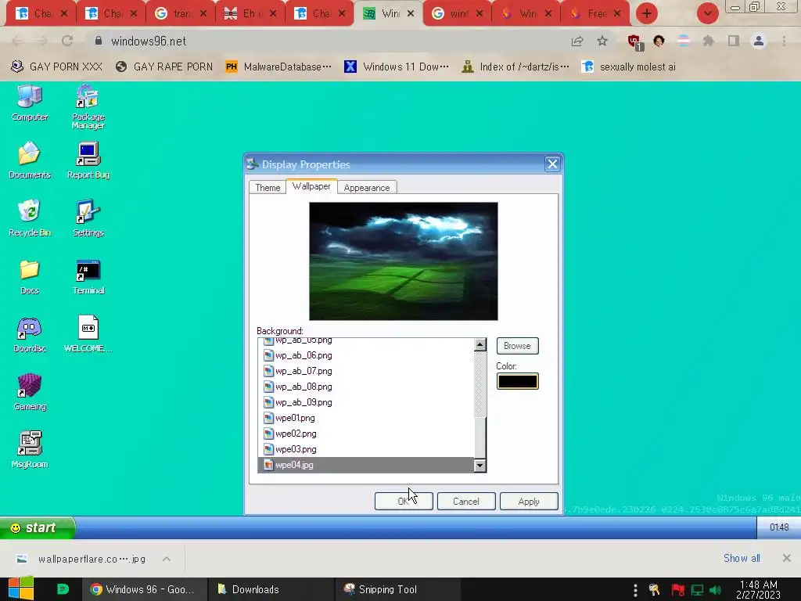801x601 pixels.
Task: Select wpe01.png in background list
Action: tap(366, 418)
